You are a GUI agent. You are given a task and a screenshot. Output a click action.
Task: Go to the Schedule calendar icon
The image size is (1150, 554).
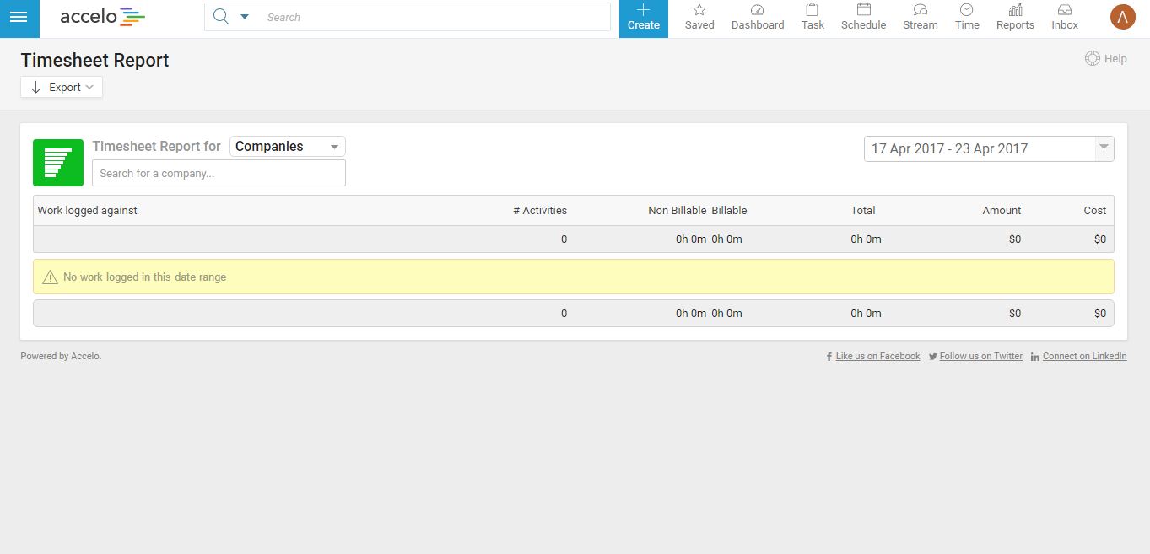tap(863, 11)
